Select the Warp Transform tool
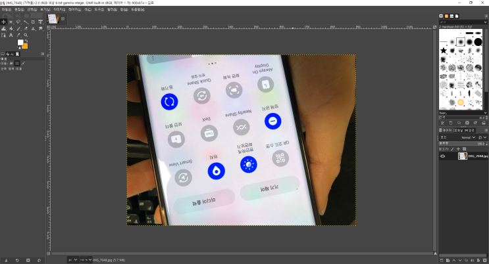 (x=3, y=29)
